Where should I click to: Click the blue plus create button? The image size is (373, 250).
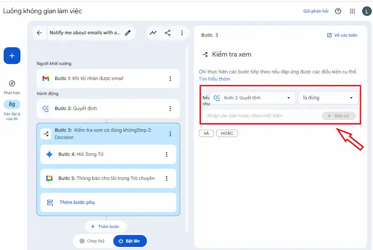[x=12, y=56]
